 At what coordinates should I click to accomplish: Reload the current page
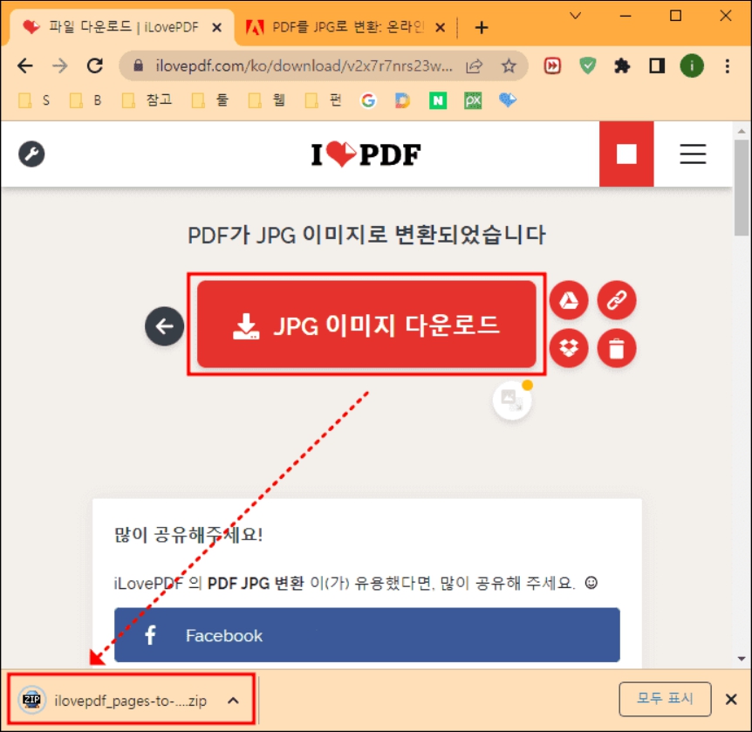click(x=95, y=65)
